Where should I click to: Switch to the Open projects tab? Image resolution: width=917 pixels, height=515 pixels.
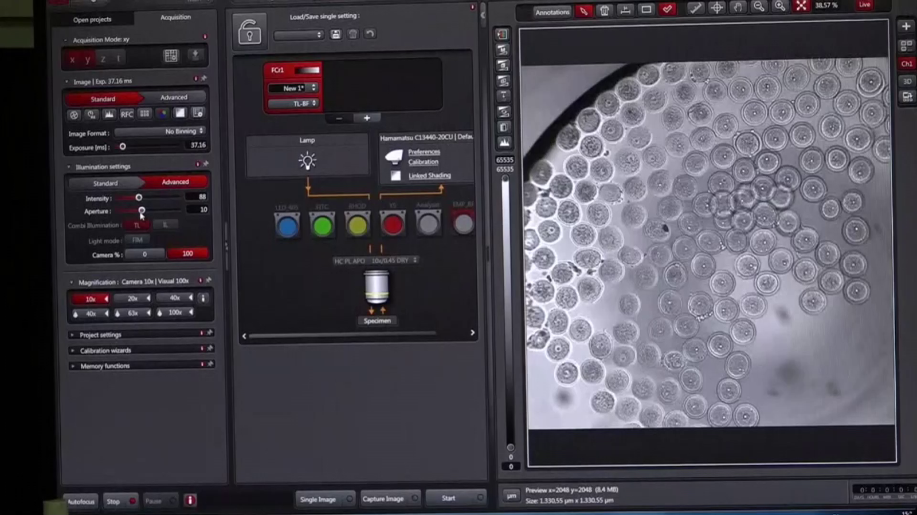[92, 19]
